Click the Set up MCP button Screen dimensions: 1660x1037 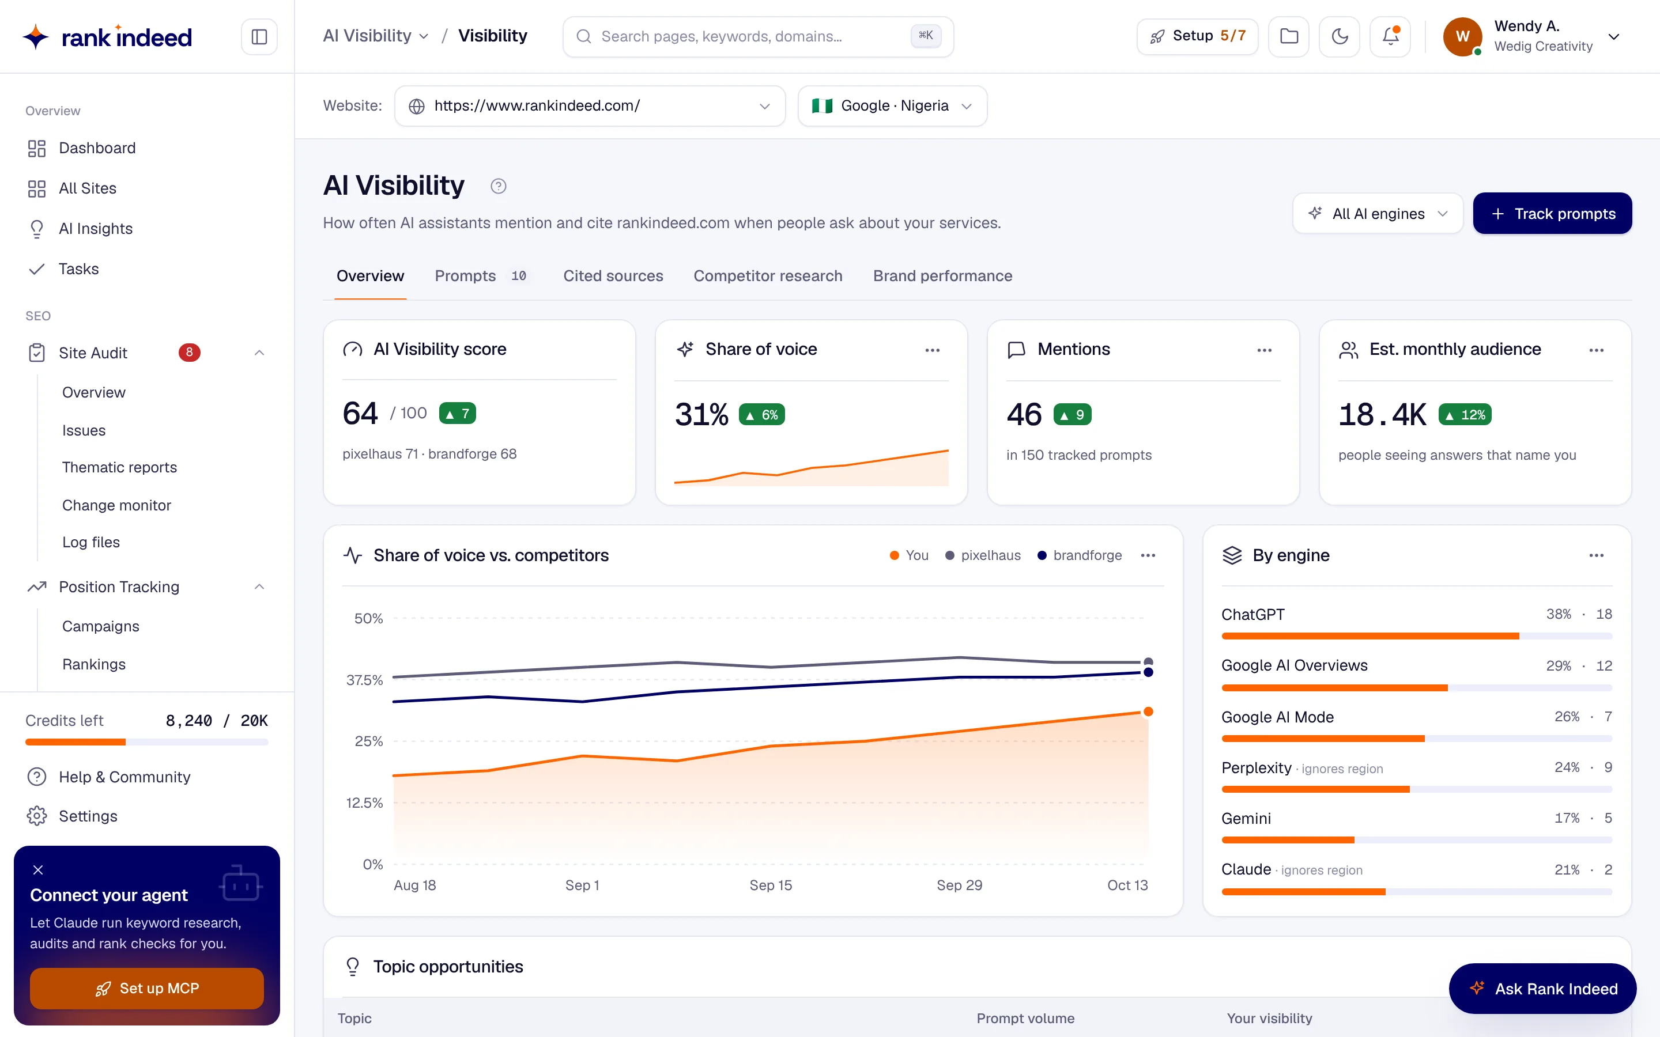click(147, 988)
